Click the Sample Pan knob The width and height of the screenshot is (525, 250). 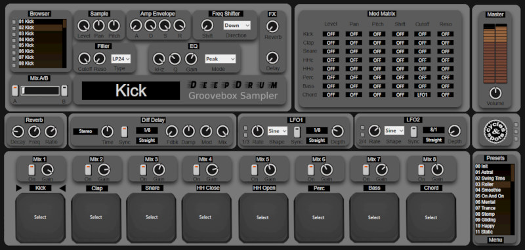98,26
